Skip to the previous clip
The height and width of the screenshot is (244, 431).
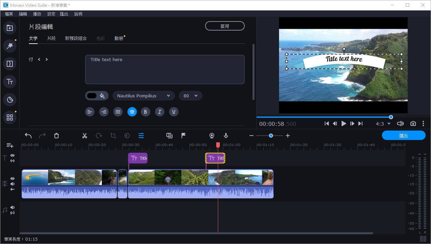pyautogui.click(x=327, y=124)
